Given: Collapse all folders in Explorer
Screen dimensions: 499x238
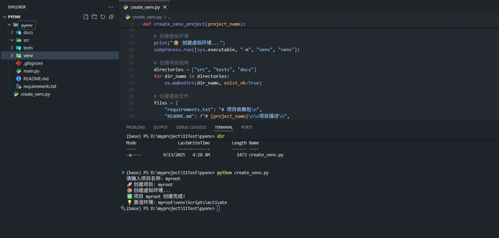Looking at the screenshot, I should (x=111, y=17).
